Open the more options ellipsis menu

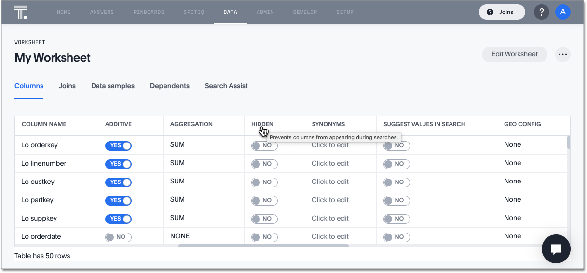tap(562, 54)
